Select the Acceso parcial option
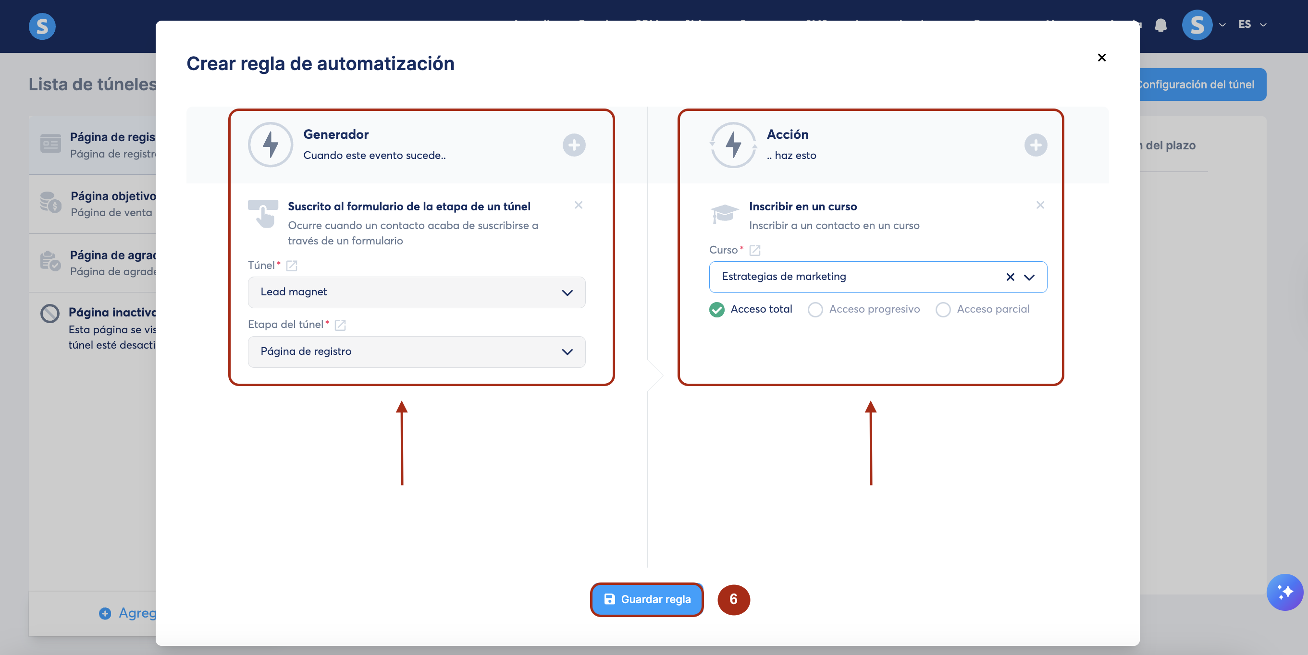Screen dimensions: 1308x655 click(x=943, y=309)
